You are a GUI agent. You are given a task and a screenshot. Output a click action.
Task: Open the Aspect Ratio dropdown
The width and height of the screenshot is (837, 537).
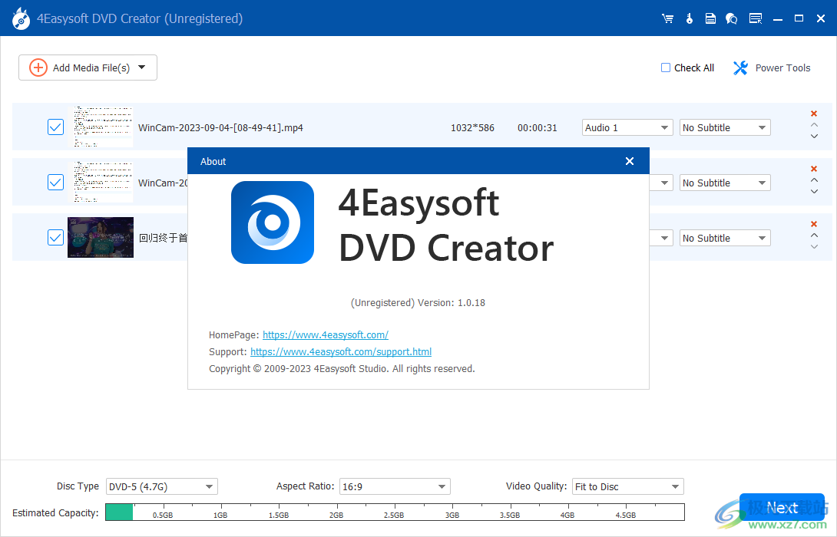394,486
